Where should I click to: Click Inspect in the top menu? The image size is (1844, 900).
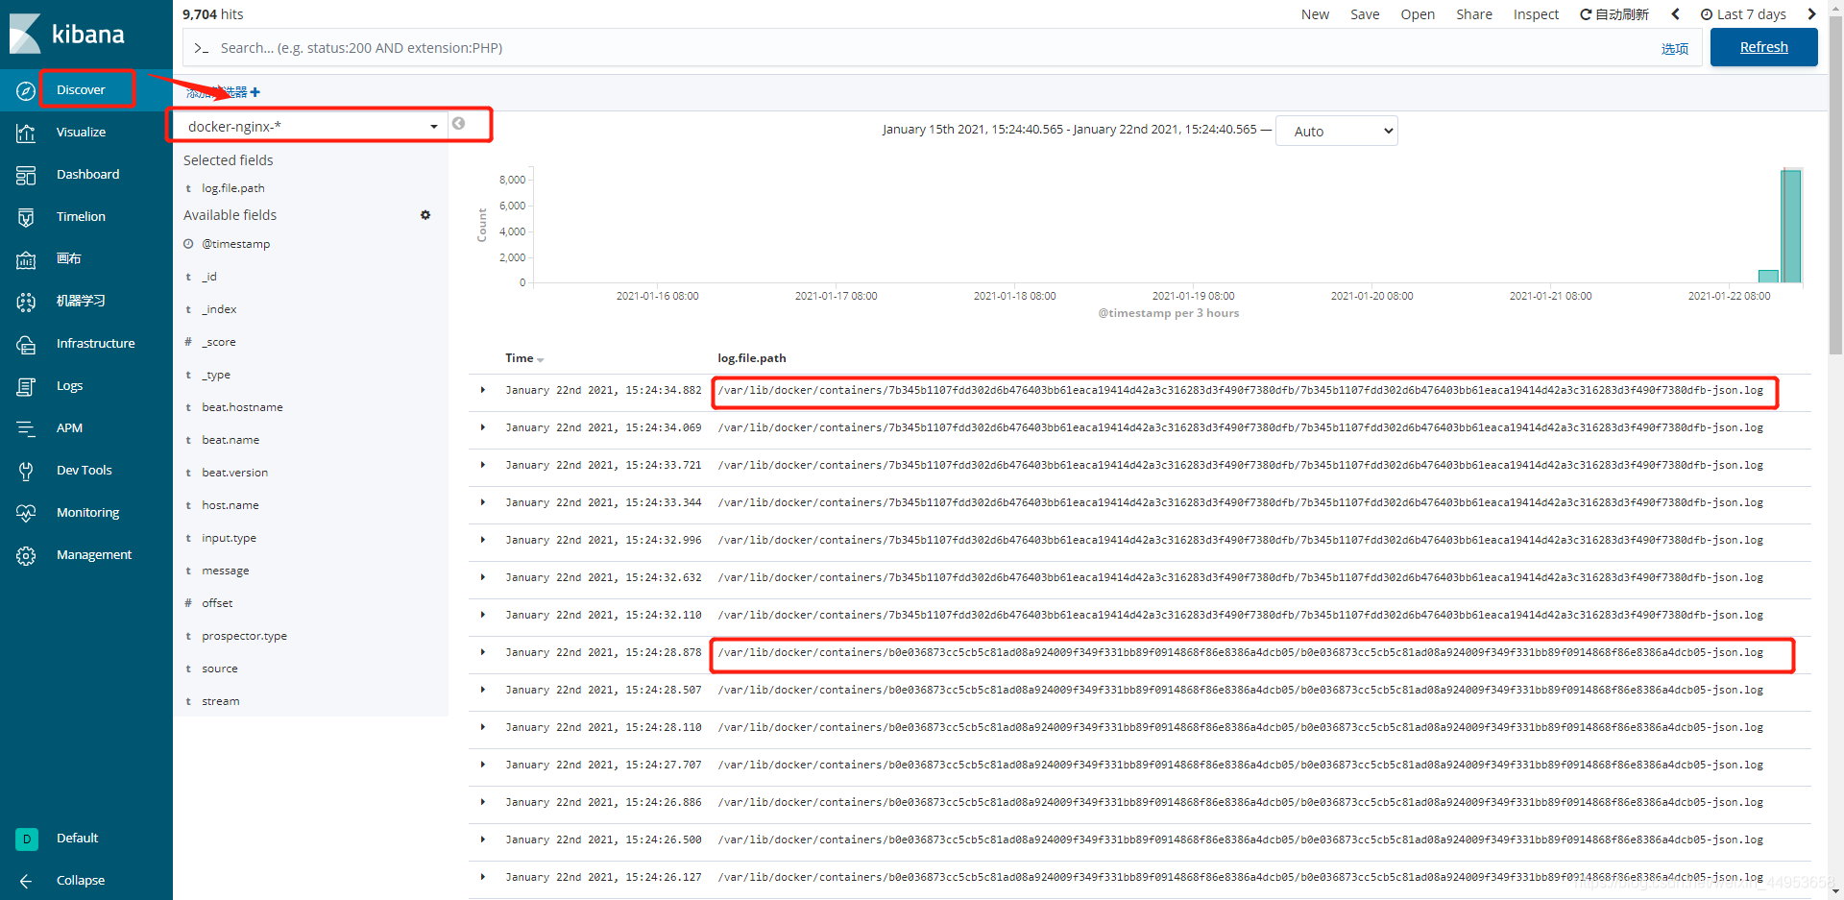[1536, 14]
